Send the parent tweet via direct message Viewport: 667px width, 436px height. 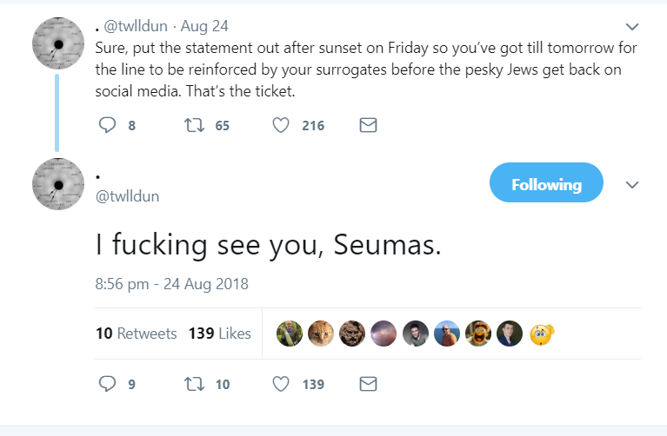pyautogui.click(x=368, y=126)
